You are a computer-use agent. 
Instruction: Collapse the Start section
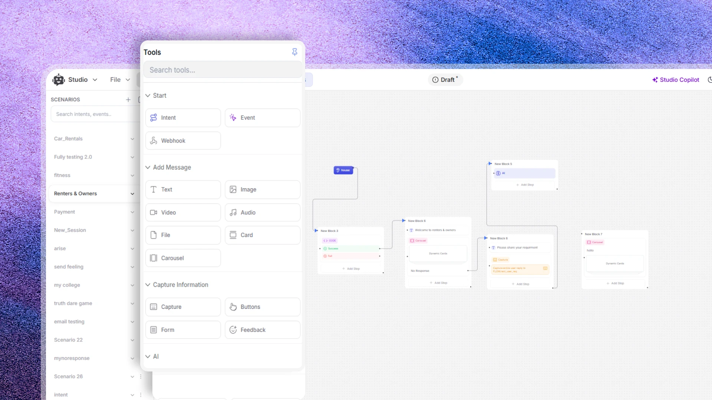(x=148, y=96)
